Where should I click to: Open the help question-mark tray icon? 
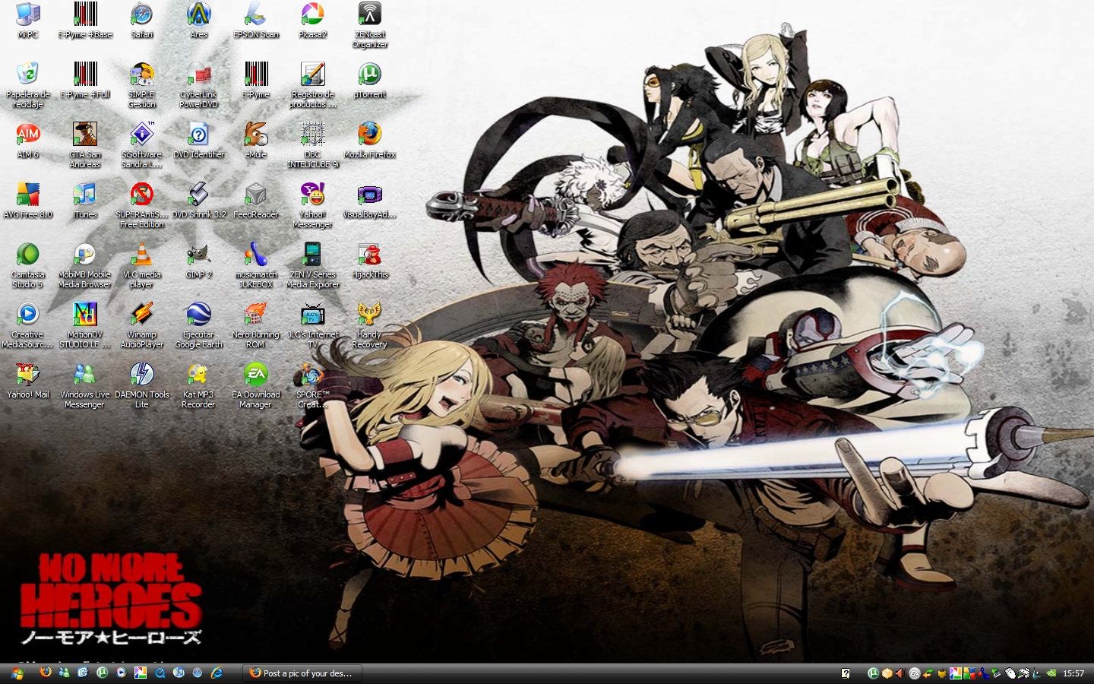tap(846, 673)
